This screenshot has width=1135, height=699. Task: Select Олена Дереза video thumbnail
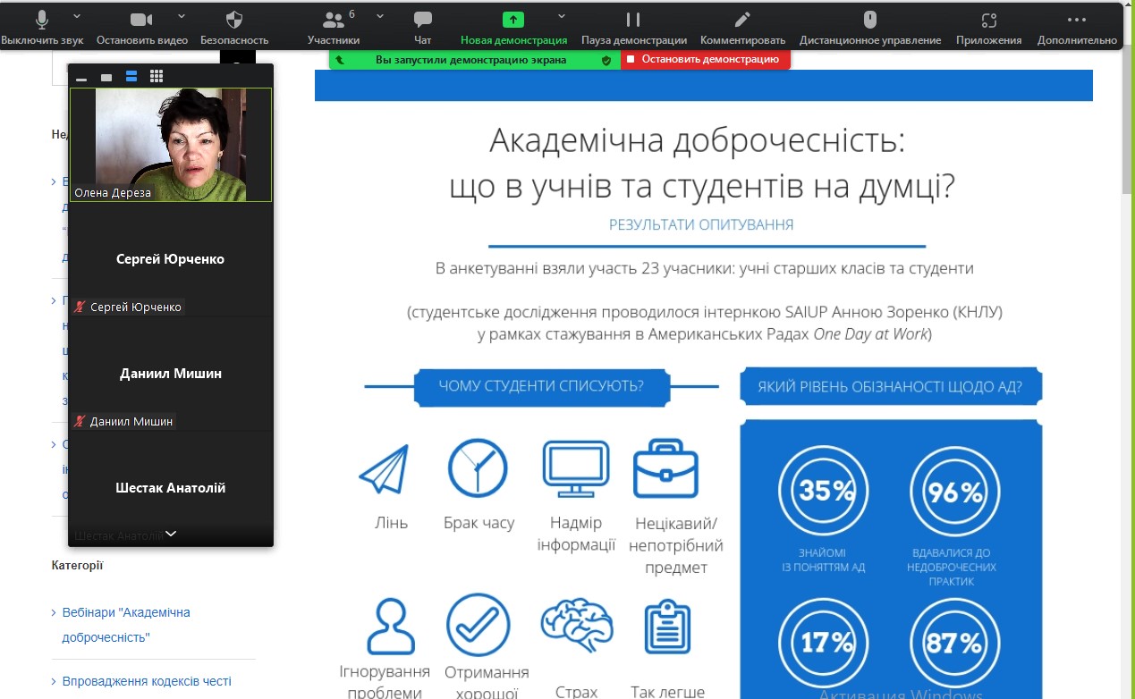(171, 145)
